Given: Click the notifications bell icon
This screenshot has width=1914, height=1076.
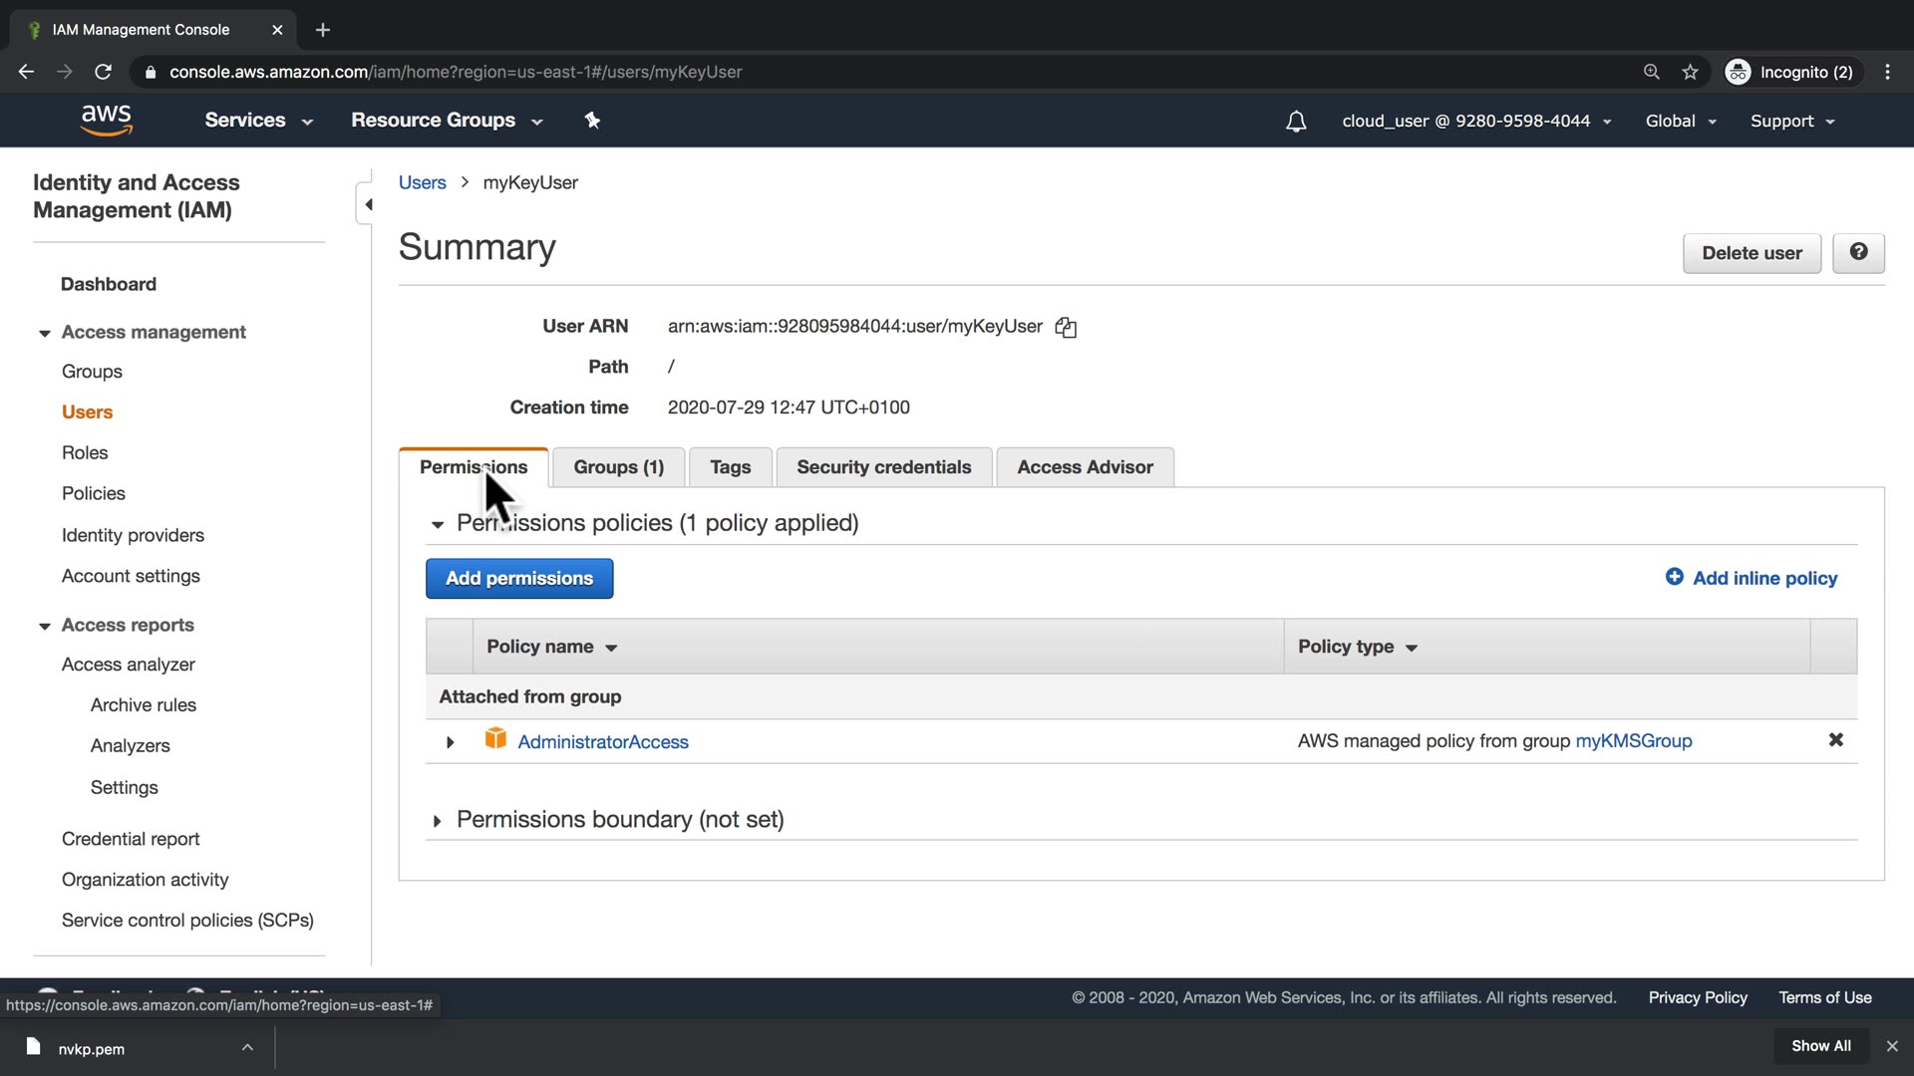Looking at the screenshot, I should click(x=1296, y=122).
